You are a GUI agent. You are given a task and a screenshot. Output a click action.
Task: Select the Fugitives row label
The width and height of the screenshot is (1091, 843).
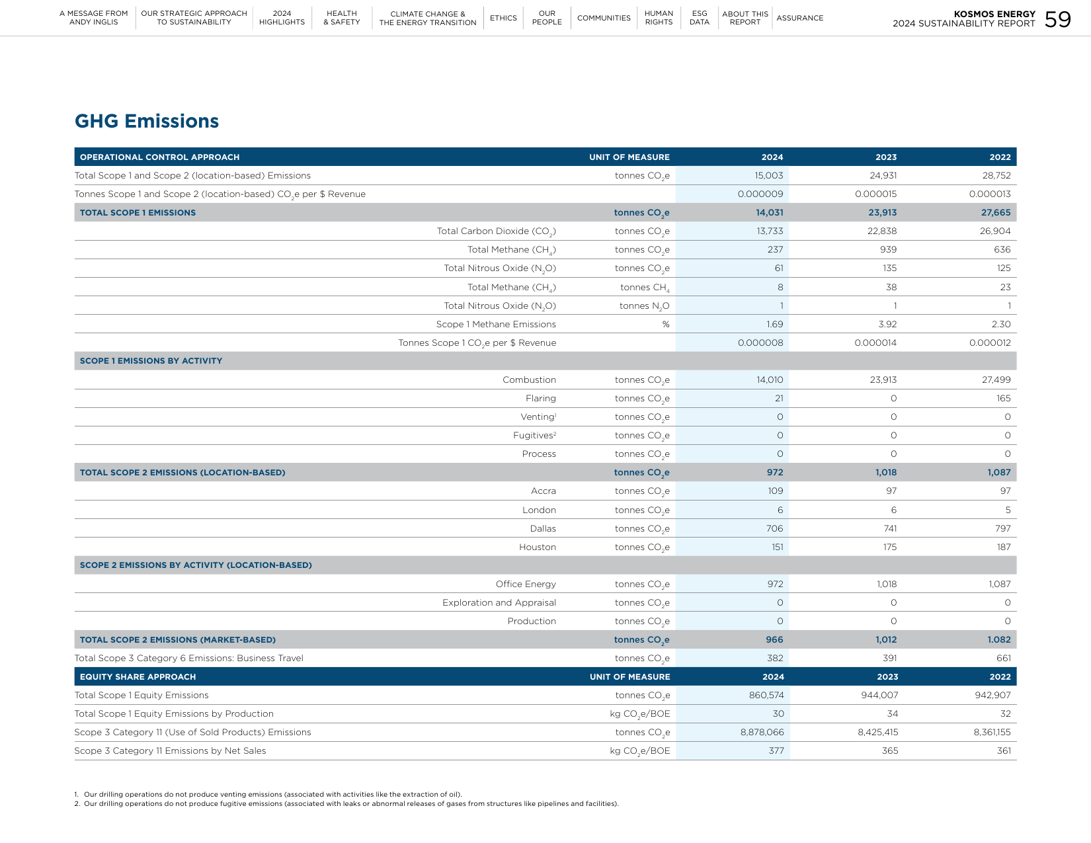(x=534, y=436)
